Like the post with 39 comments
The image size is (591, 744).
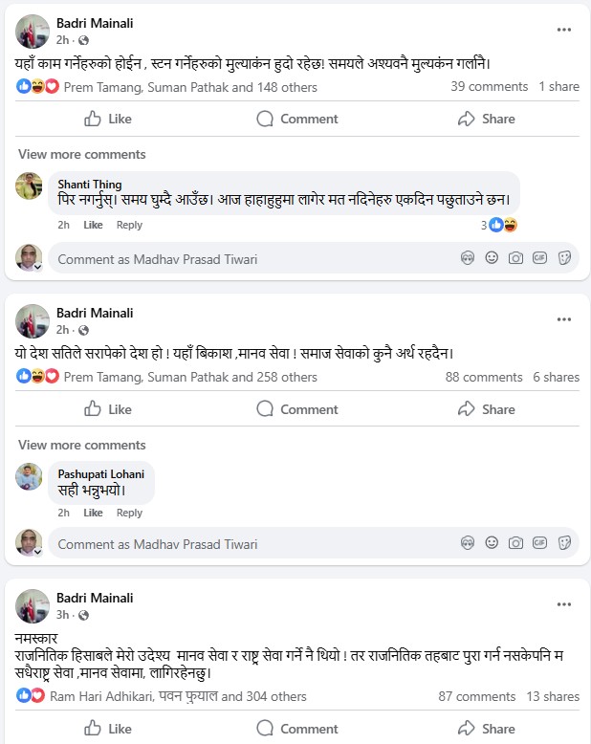[x=107, y=119]
